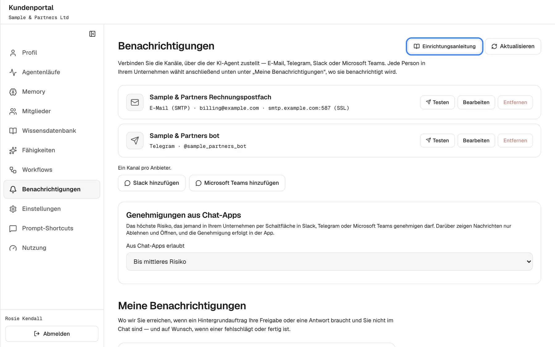Click the refresh icon in Aktualisieren
Viewport: 555px width, 347px height.
coord(494,46)
